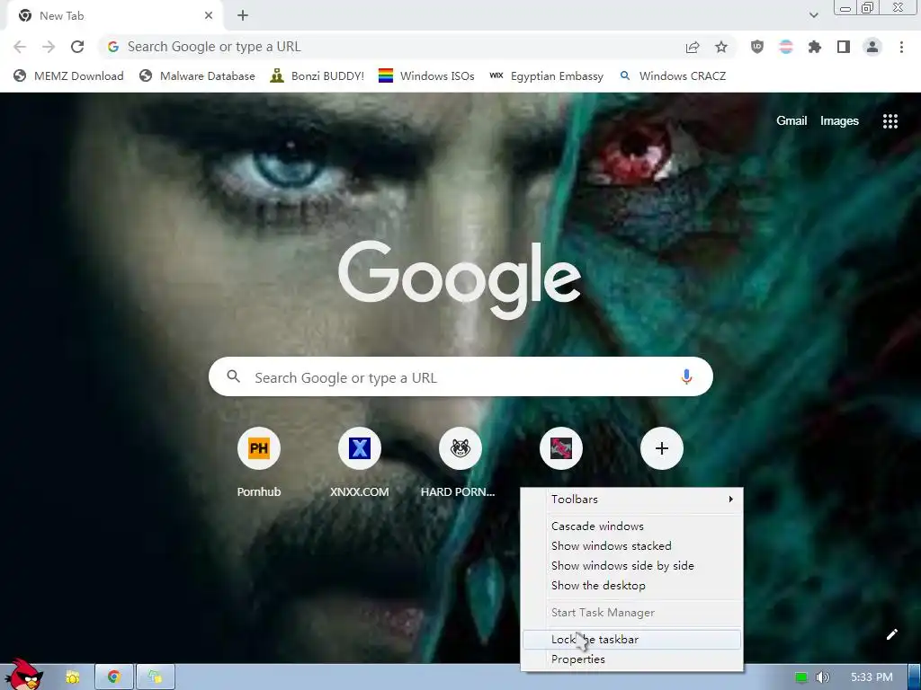Bookmark this tab with the star icon
921x690 pixels.
[x=721, y=47]
